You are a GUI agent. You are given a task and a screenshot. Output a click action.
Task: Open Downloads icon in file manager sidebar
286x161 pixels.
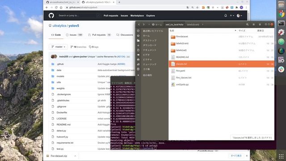tap(138, 45)
